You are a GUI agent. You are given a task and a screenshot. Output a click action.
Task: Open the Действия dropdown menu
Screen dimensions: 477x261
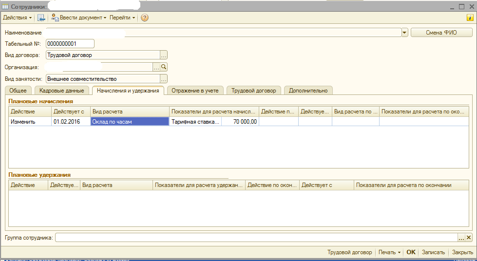(x=18, y=18)
